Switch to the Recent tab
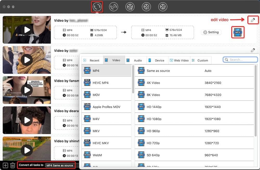Screen dimensions: 260x170 pos(92,60)
